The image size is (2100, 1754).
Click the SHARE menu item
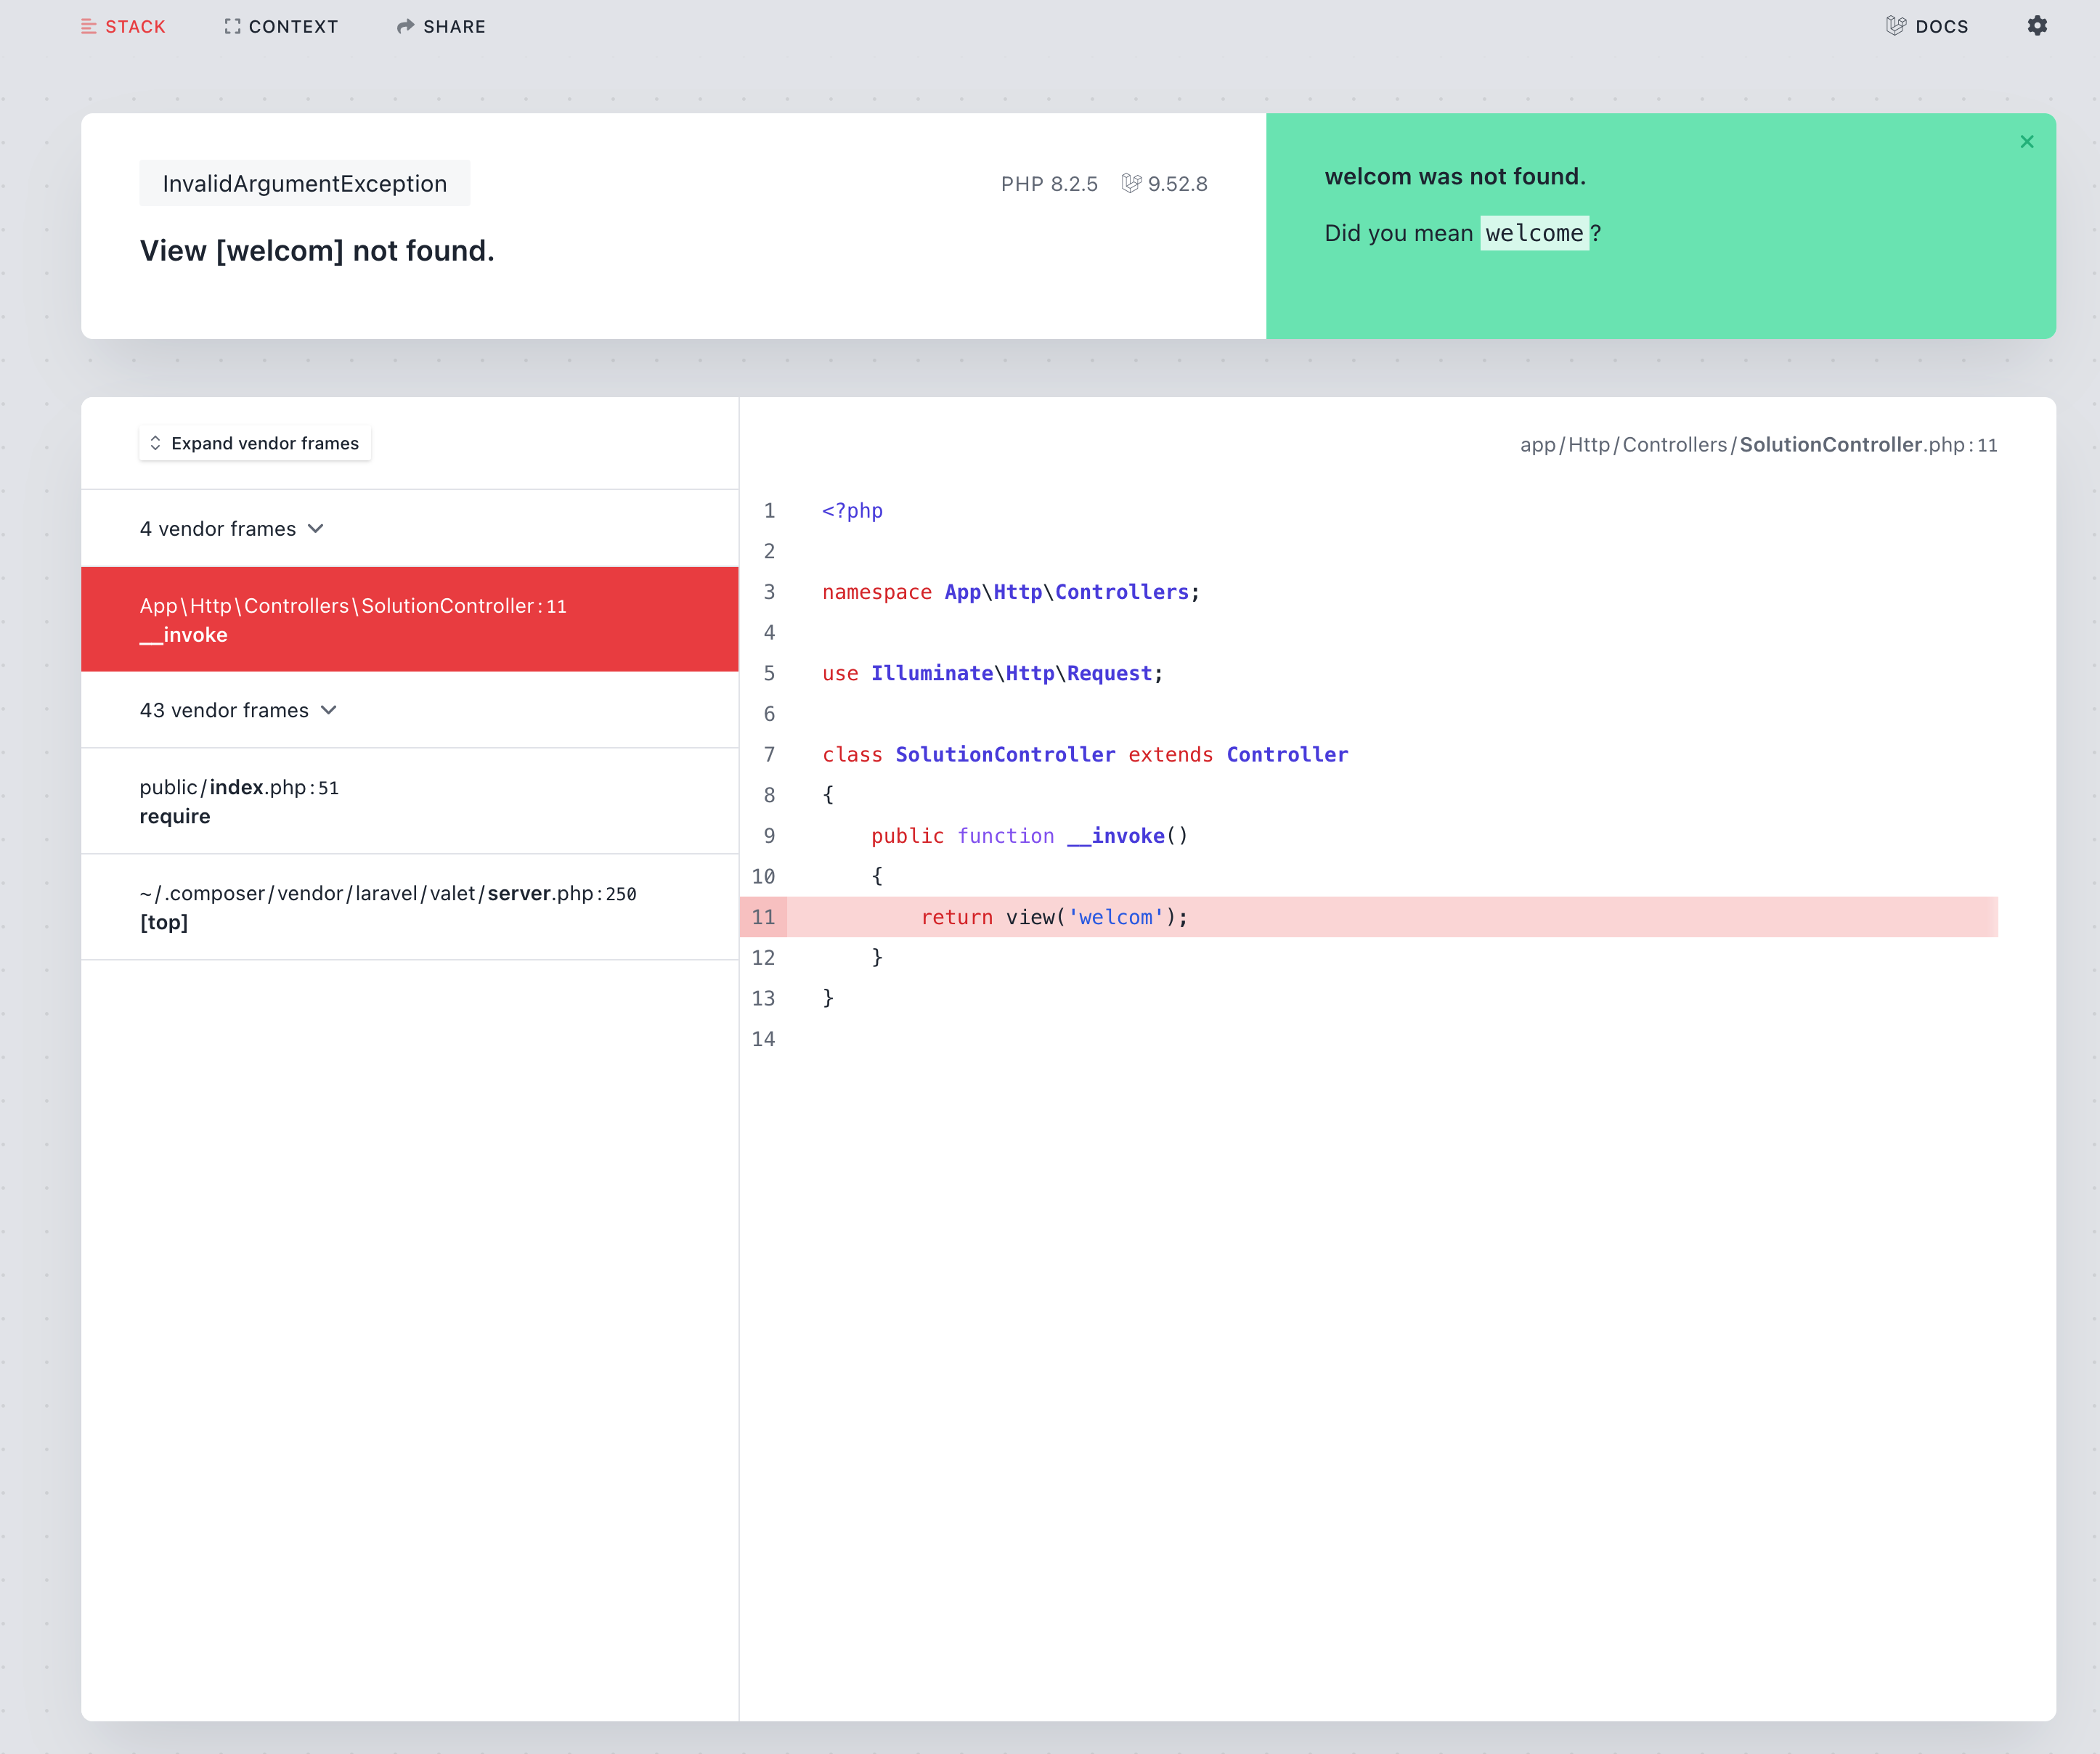[x=440, y=26]
